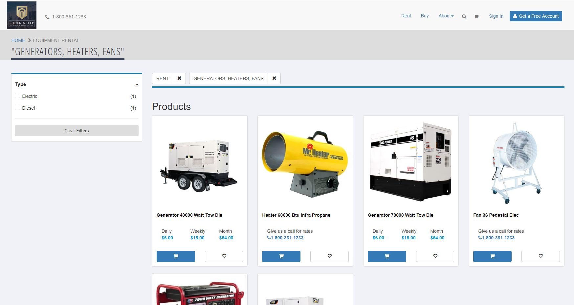Click the Sign In link

496,16
